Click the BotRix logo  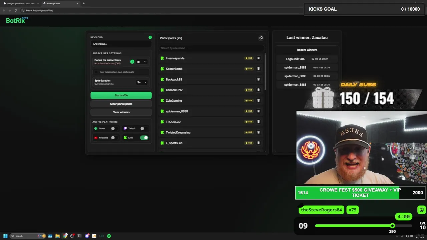tap(17, 20)
